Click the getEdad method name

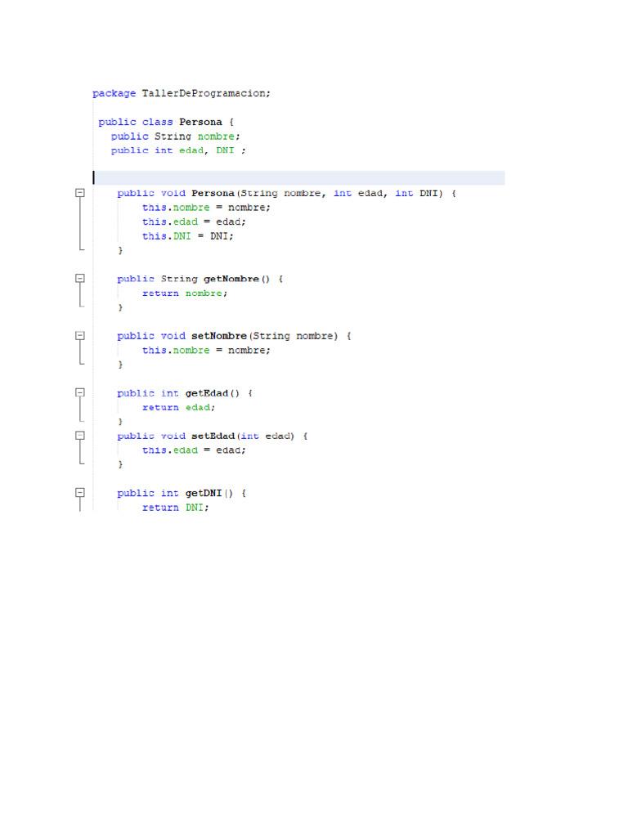coord(207,393)
